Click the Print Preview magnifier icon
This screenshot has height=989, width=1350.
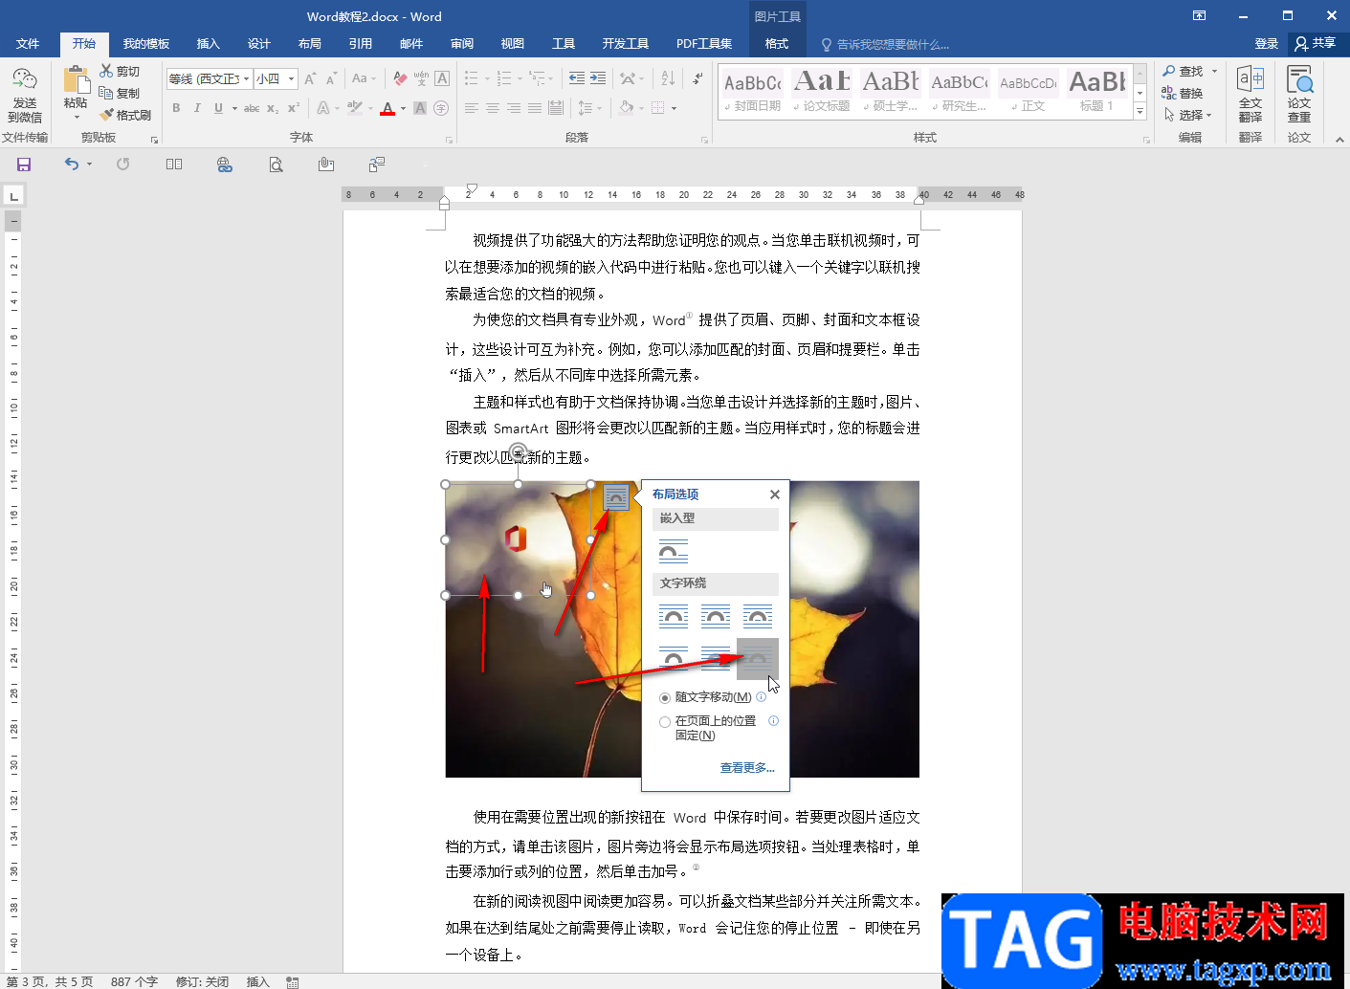point(276,165)
